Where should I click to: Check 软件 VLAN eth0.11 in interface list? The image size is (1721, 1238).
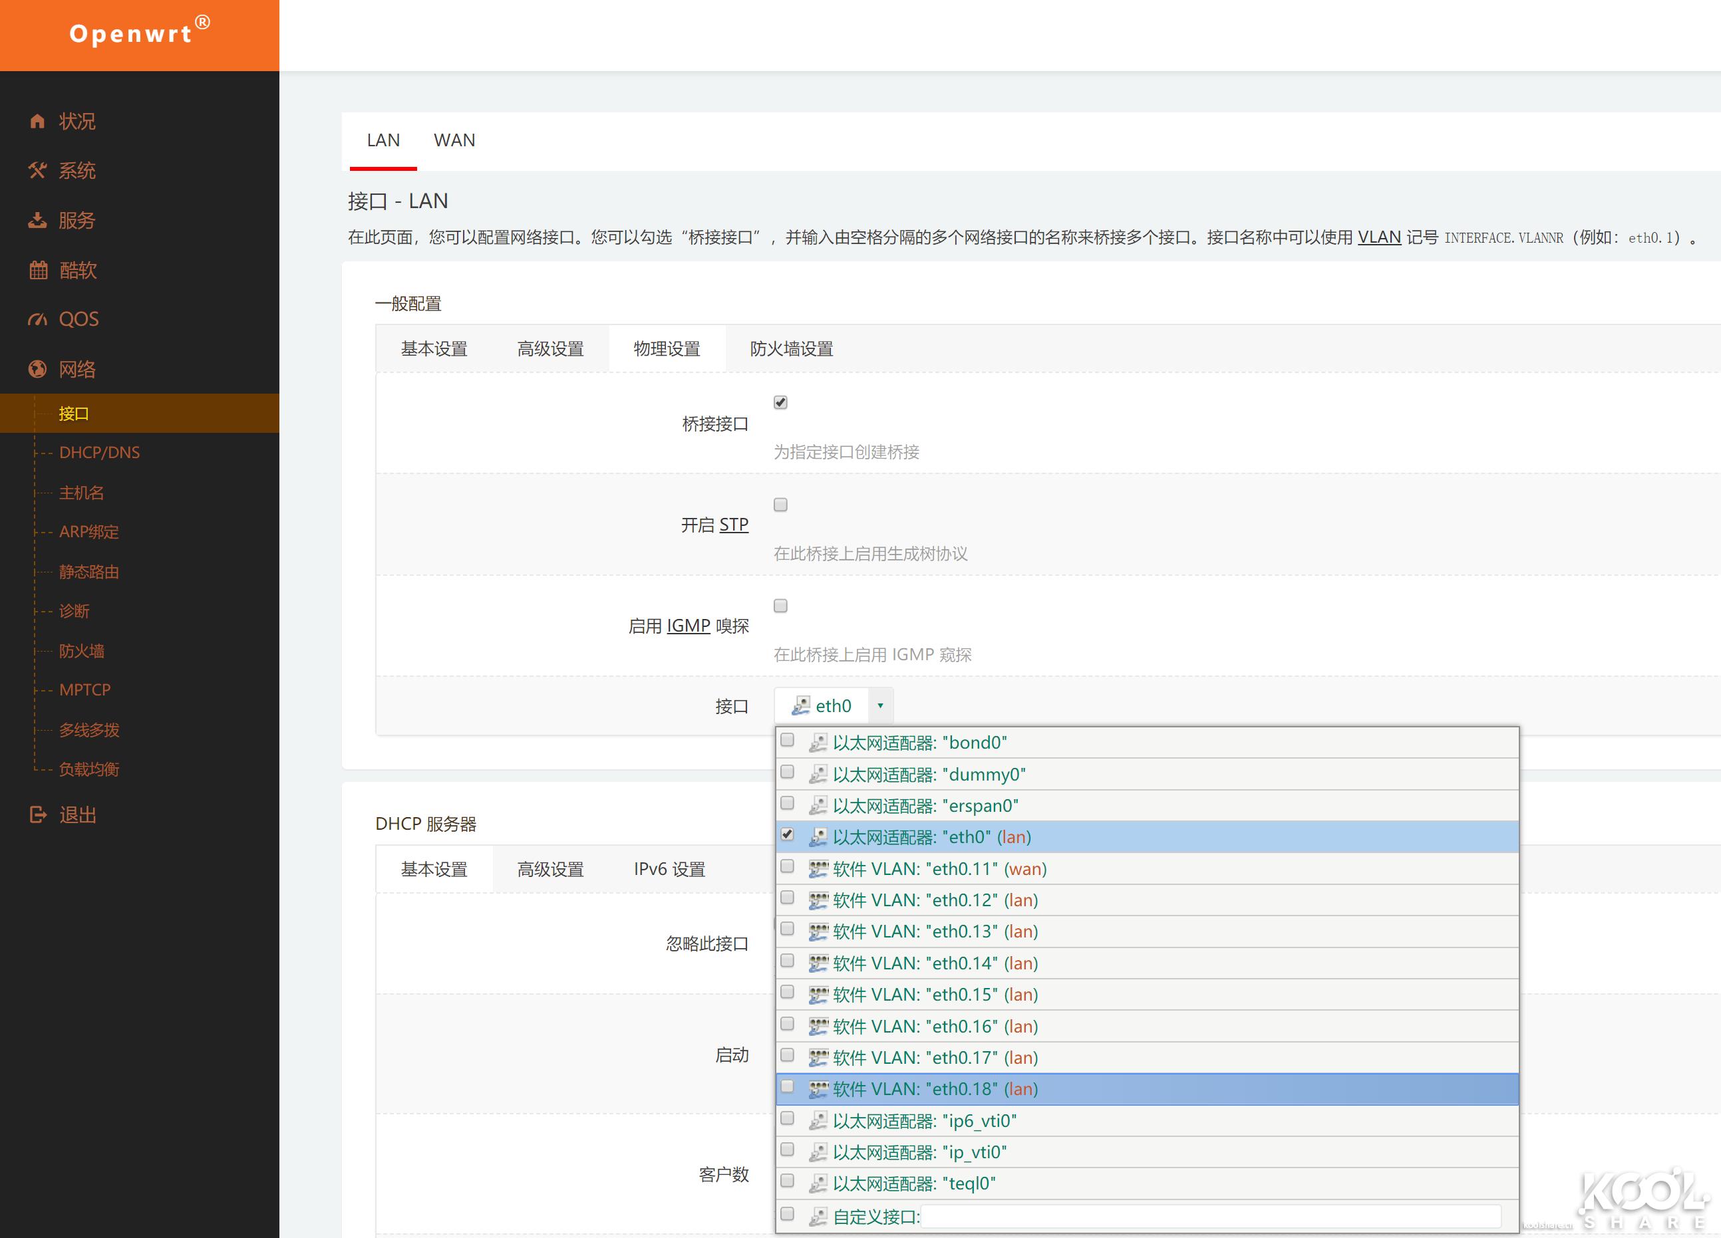point(787,867)
